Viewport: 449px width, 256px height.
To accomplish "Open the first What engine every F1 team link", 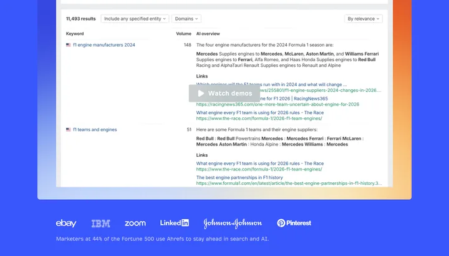I will click(259, 112).
